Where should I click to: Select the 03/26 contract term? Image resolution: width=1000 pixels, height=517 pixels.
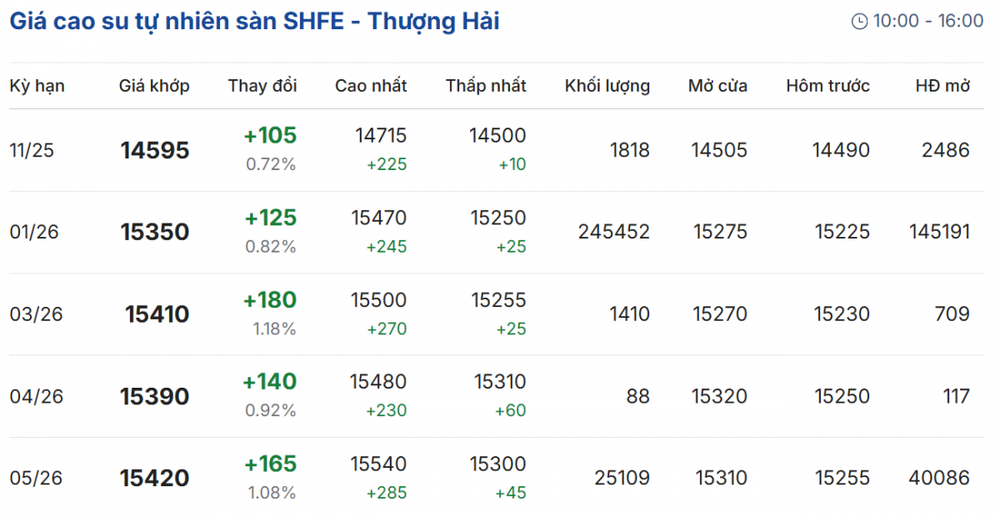pos(36,314)
